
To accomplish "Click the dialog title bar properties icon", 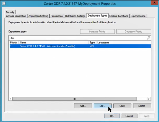I will [4, 4].
